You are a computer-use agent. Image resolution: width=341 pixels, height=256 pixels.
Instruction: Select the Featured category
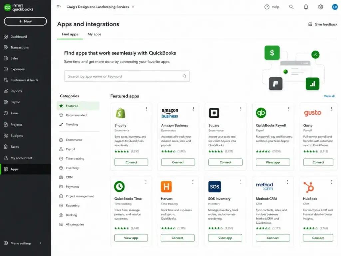coord(78,106)
